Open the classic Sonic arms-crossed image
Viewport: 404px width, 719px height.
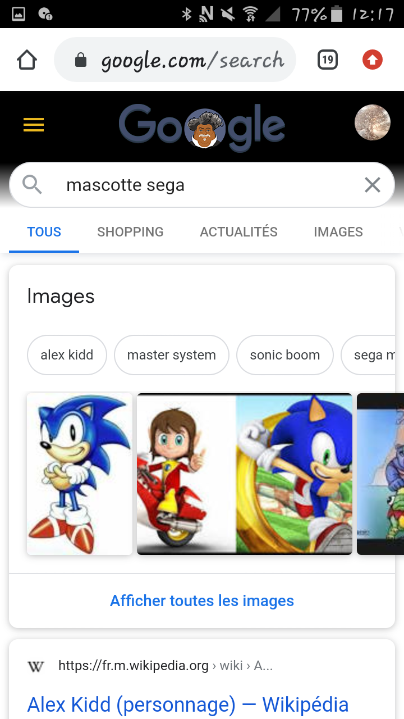pos(80,474)
